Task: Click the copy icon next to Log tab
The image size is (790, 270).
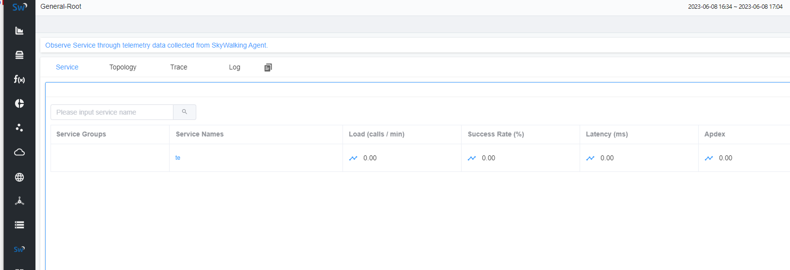Action: [268, 67]
